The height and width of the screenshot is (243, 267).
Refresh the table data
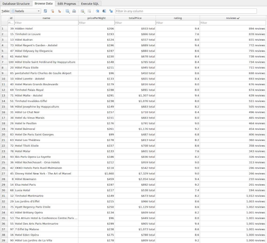point(45,11)
